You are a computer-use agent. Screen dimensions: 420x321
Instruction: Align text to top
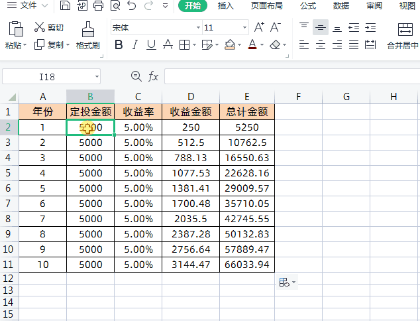pyautogui.click(x=304, y=27)
